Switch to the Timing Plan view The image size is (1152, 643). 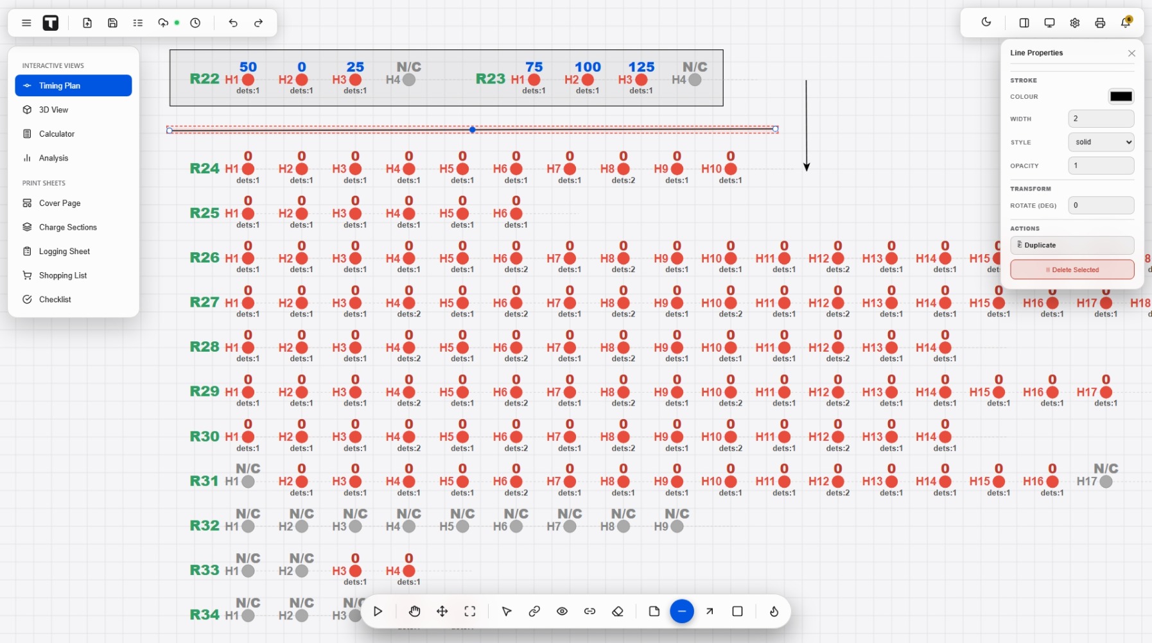[x=73, y=85]
